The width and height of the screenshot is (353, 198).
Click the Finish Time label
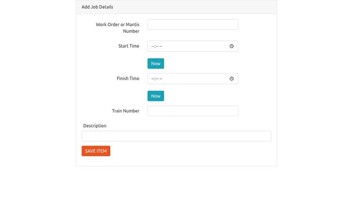tap(128, 79)
